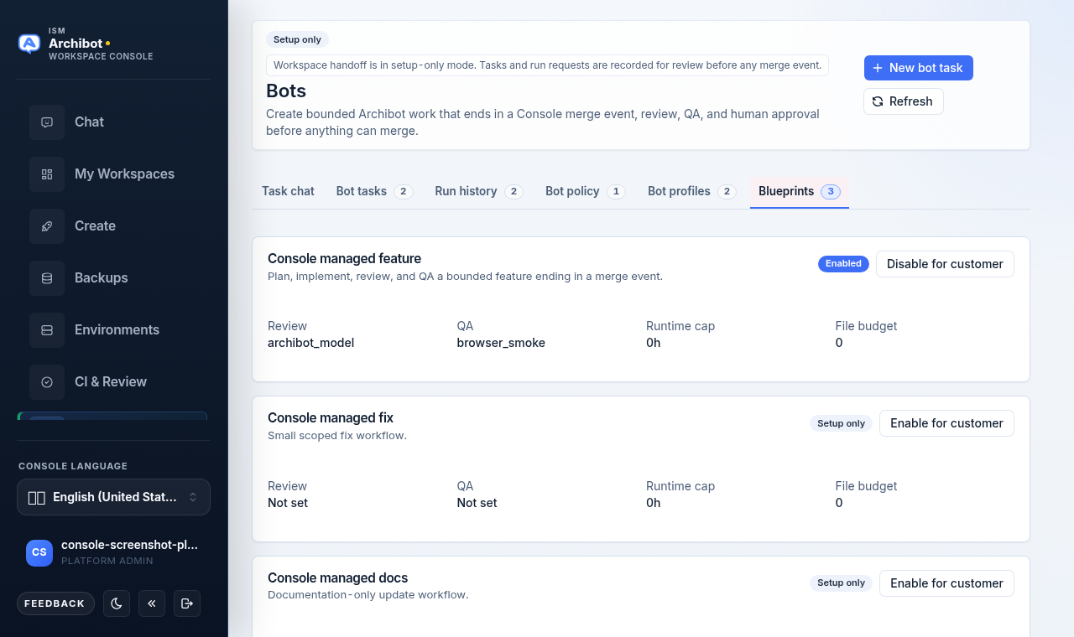Click the archibot_model review value
The image size is (1074, 637).
pyautogui.click(x=310, y=343)
